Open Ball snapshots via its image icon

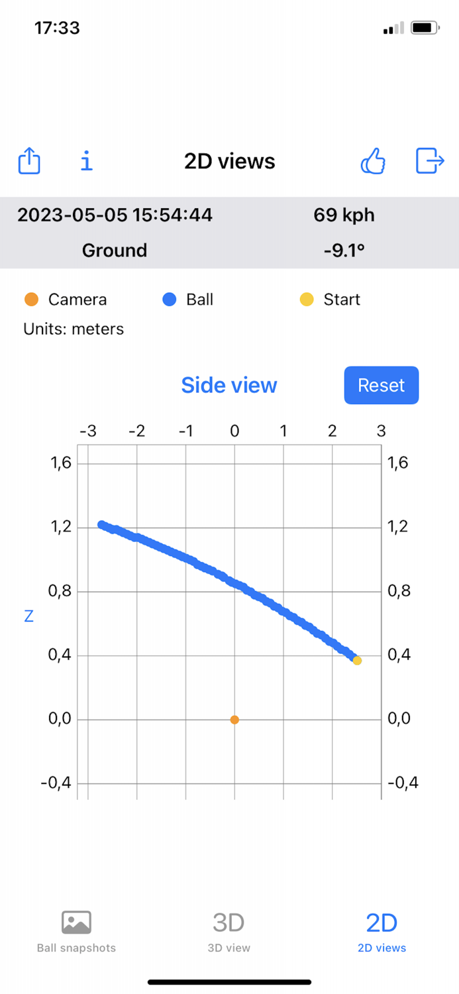point(76,921)
